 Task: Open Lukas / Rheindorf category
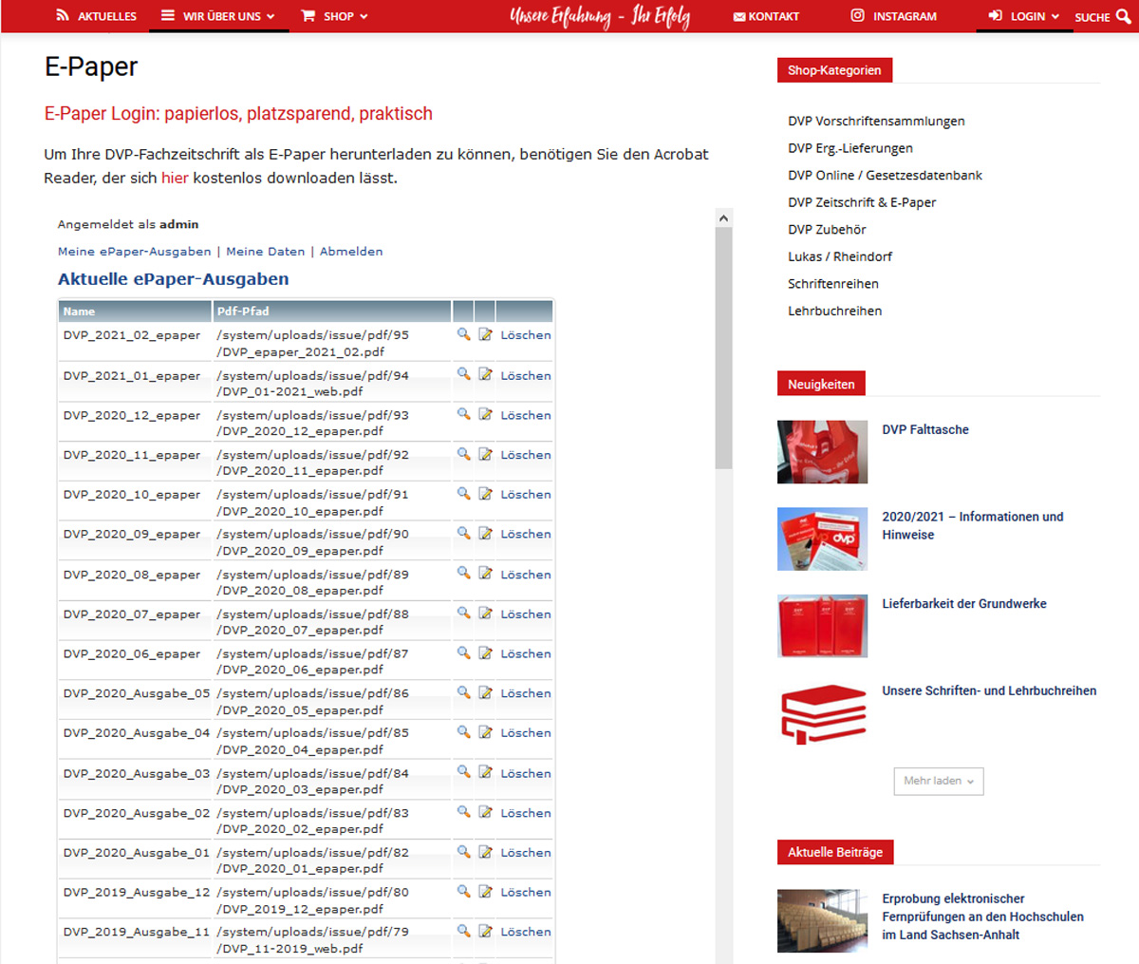pyautogui.click(x=840, y=256)
